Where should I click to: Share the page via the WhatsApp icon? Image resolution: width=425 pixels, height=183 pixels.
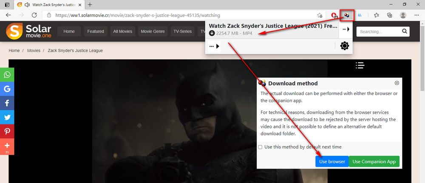click(x=7, y=74)
